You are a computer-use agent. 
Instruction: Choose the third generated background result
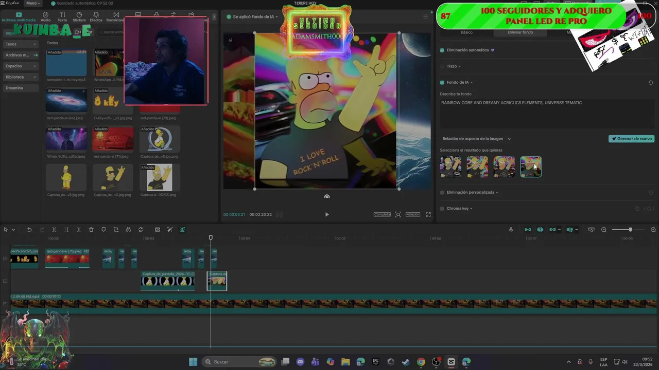coord(504,167)
